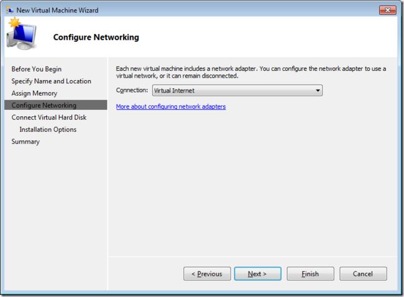404x297 pixels.
Task: Click the Virtual Internet connection field
Action: [x=237, y=91]
